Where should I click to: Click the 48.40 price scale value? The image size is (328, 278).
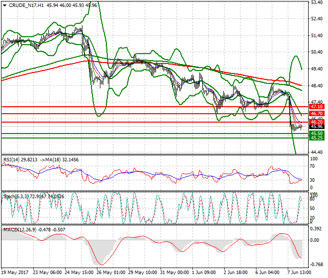(317, 85)
